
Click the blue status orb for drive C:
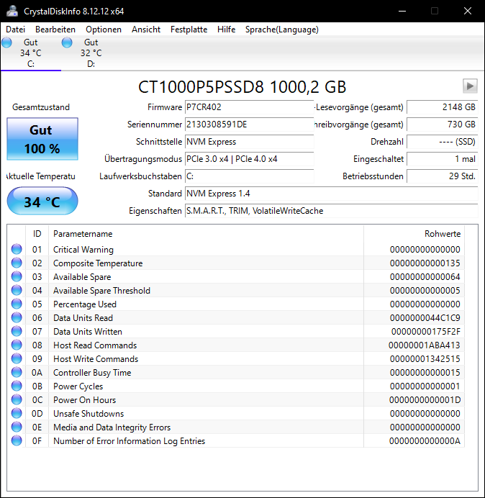[6, 42]
